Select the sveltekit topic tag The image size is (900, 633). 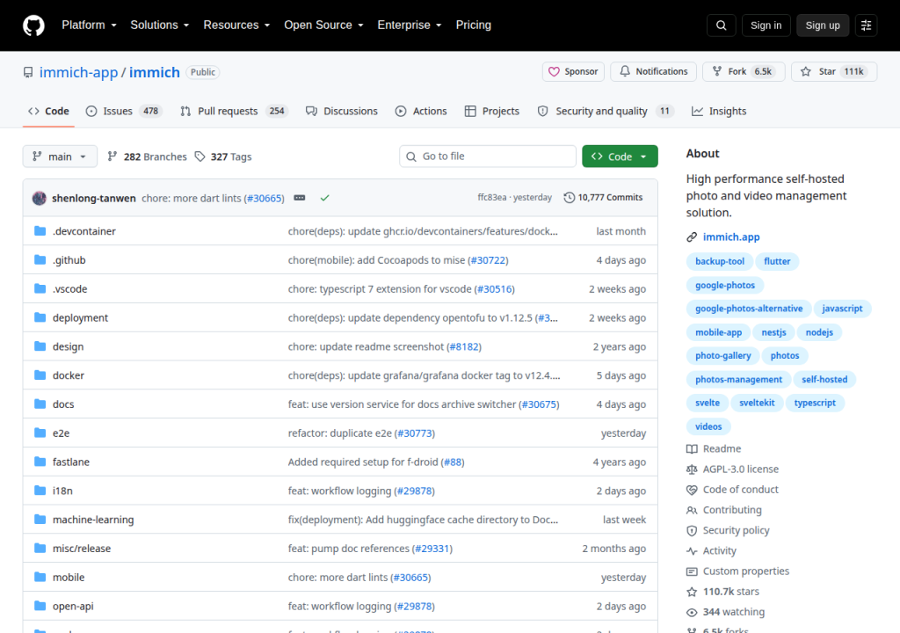tap(757, 403)
